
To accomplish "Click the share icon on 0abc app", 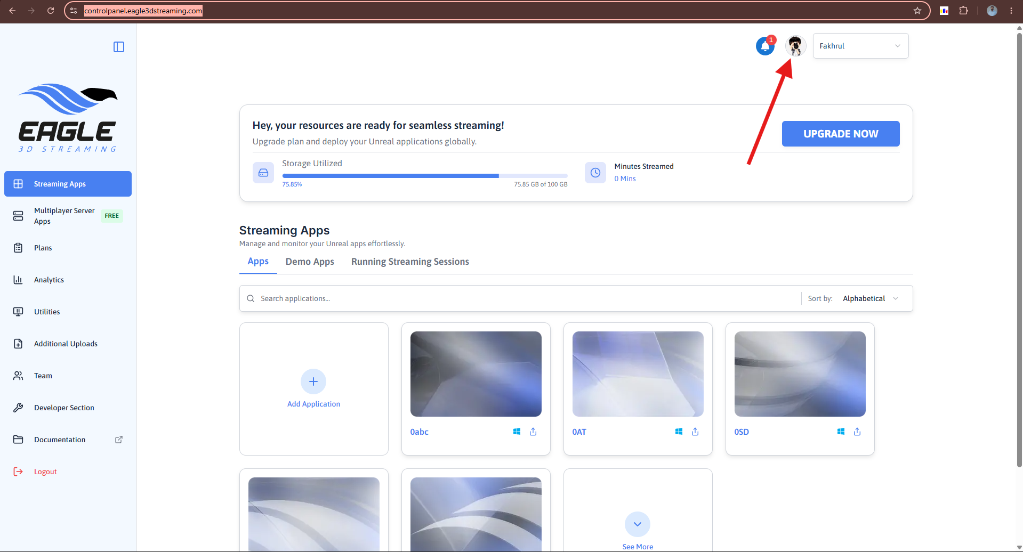I will (533, 432).
